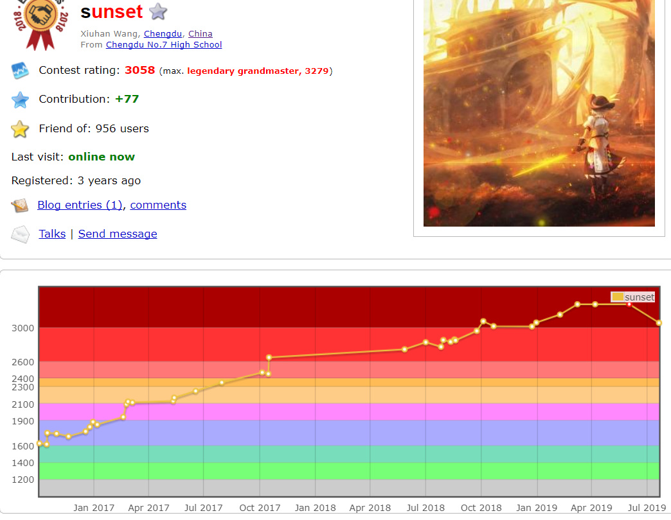Toggle the sunset legend entry in chart
This screenshot has height=520, width=671.
pos(633,297)
